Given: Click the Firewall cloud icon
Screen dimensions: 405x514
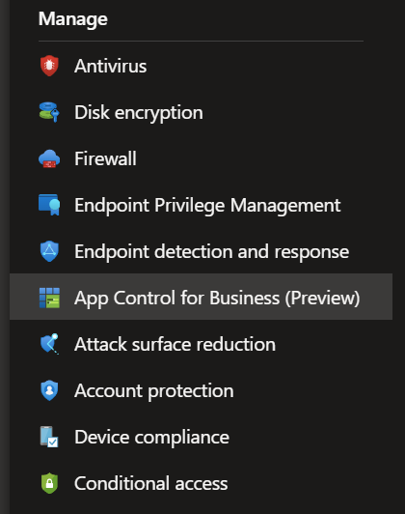Looking at the screenshot, I should (49, 158).
